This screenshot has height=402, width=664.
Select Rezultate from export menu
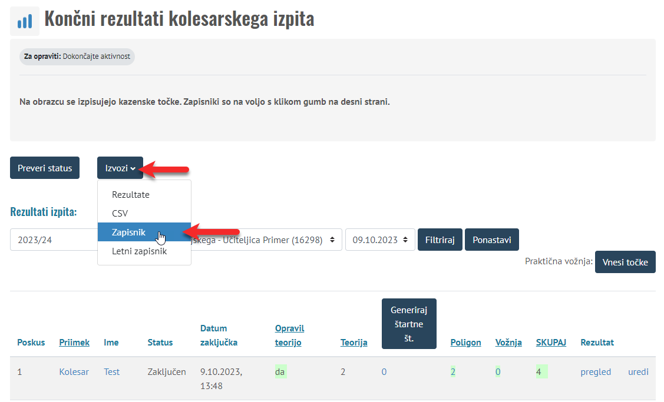point(131,194)
